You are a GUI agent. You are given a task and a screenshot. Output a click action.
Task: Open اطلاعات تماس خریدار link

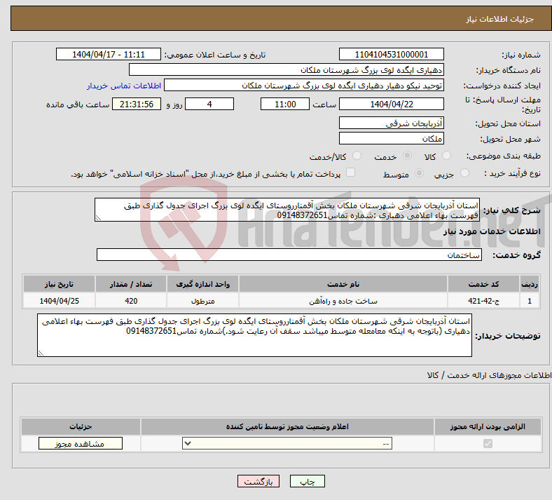coord(124,86)
